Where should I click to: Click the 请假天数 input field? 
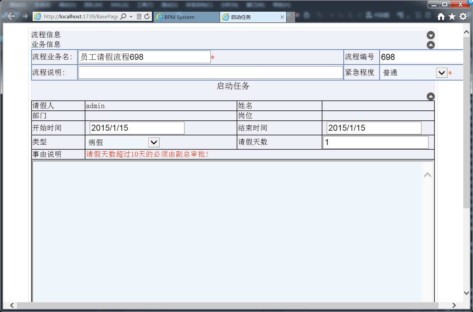click(376, 142)
